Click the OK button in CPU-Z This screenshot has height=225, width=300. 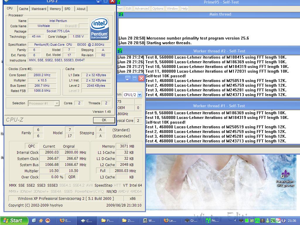pos(104,120)
